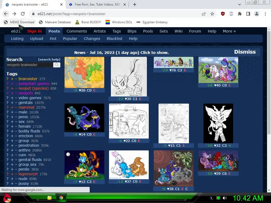
Task: Go to the Tags page
Action: 116,31
